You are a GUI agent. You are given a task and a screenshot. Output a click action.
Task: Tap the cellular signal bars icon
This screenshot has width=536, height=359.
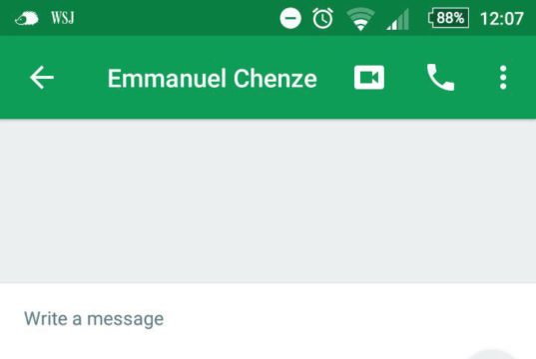[x=398, y=20]
